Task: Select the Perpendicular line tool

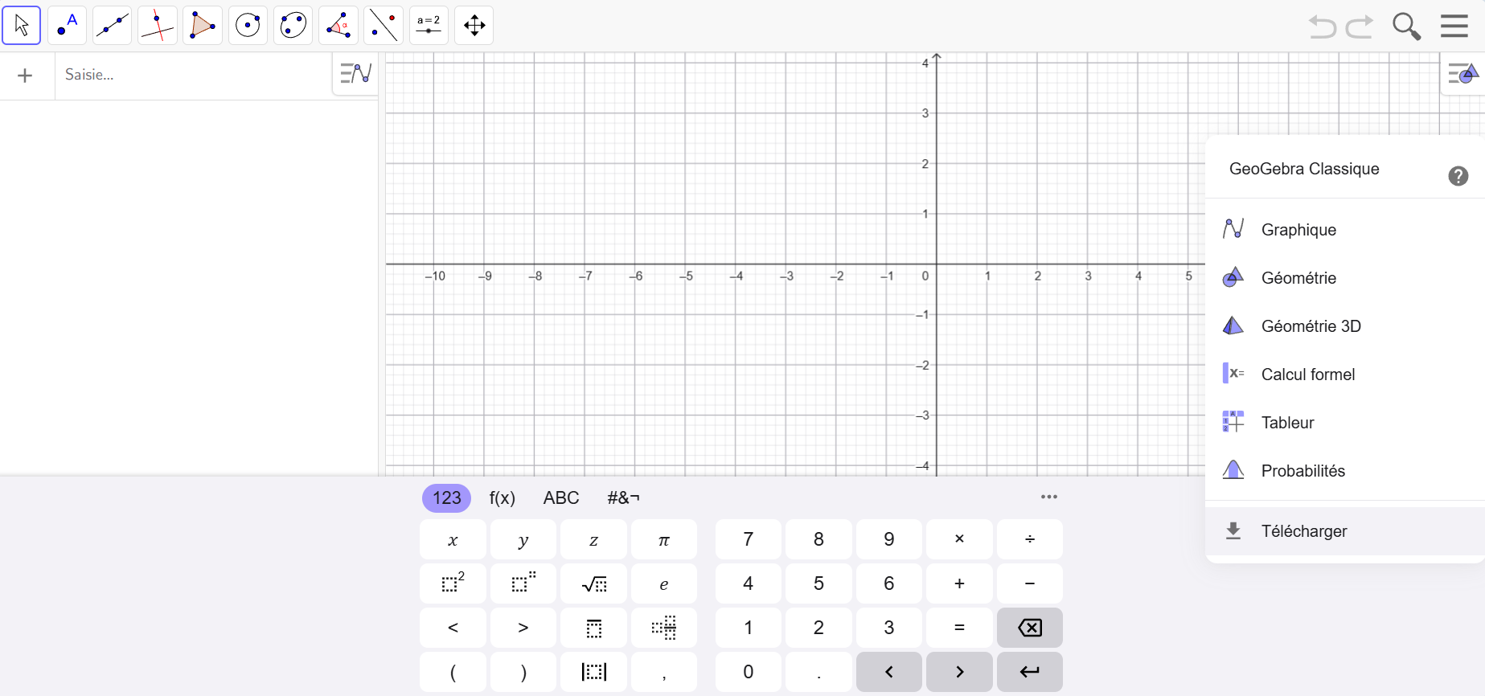Action: (x=158, y=26)
